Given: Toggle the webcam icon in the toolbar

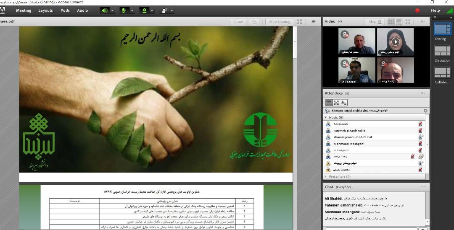Looking at the screenshot, I should tap(144, 10).
